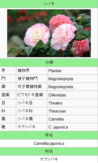Select the 分類 section header
The height and width of the screenshot is (163, 98).
[49, 63]
